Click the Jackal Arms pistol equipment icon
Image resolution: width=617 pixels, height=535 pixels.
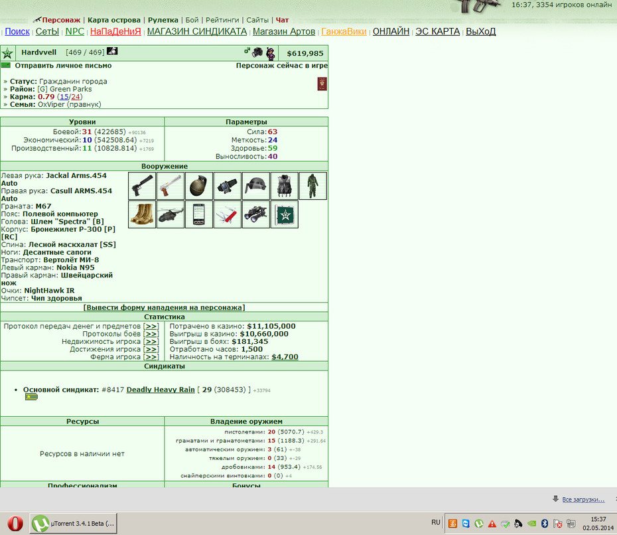(x=142, y=186)
